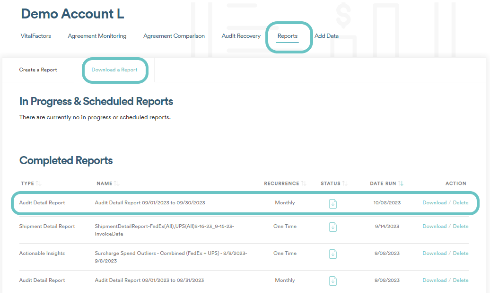
Task: Sort by Date Run column arrows
Action: click(x=401, y=184)
